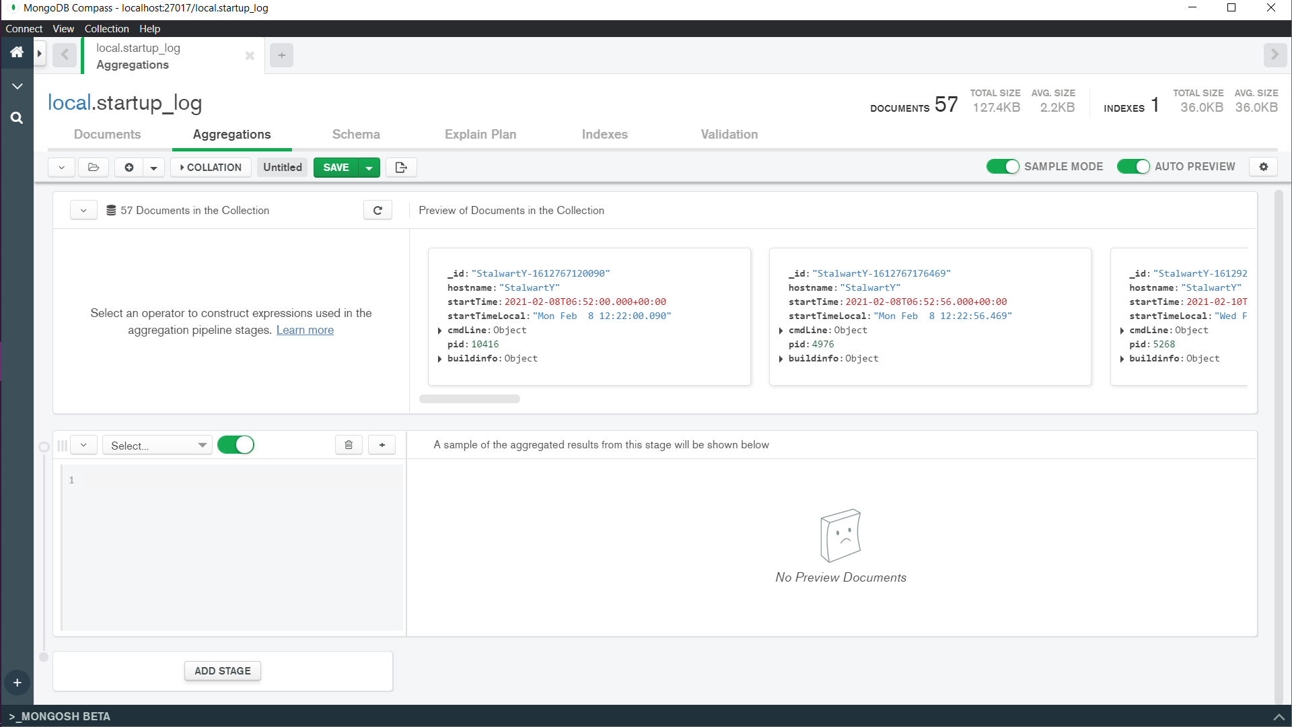Open the Help menu
The image size is (1292, 727).
point(149,28)
